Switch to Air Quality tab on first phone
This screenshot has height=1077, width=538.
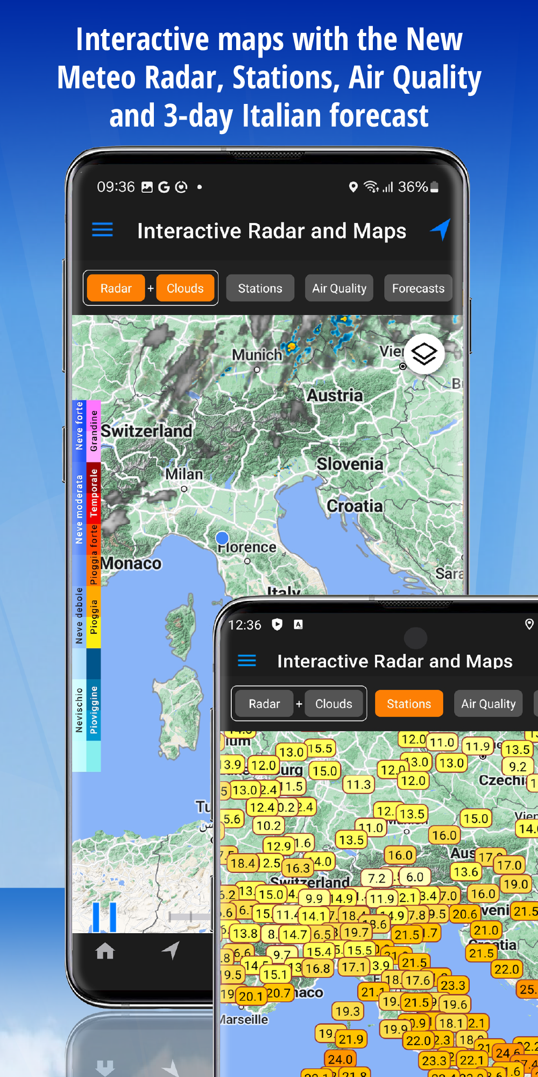coord(339,289)
